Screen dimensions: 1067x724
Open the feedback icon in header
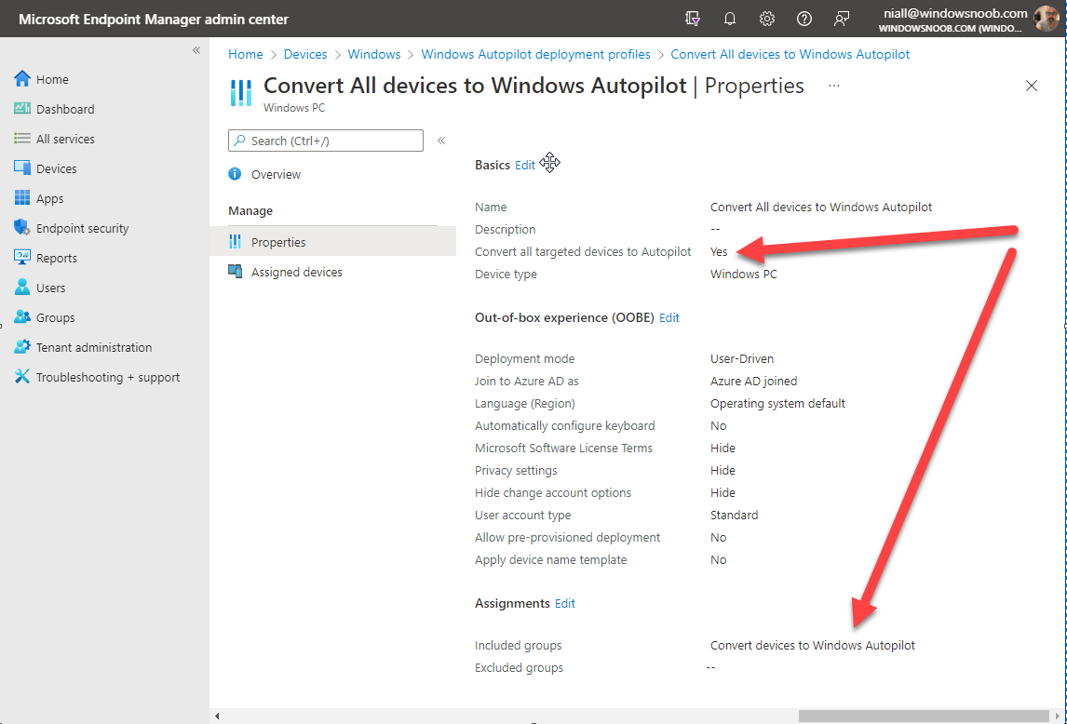842,19
